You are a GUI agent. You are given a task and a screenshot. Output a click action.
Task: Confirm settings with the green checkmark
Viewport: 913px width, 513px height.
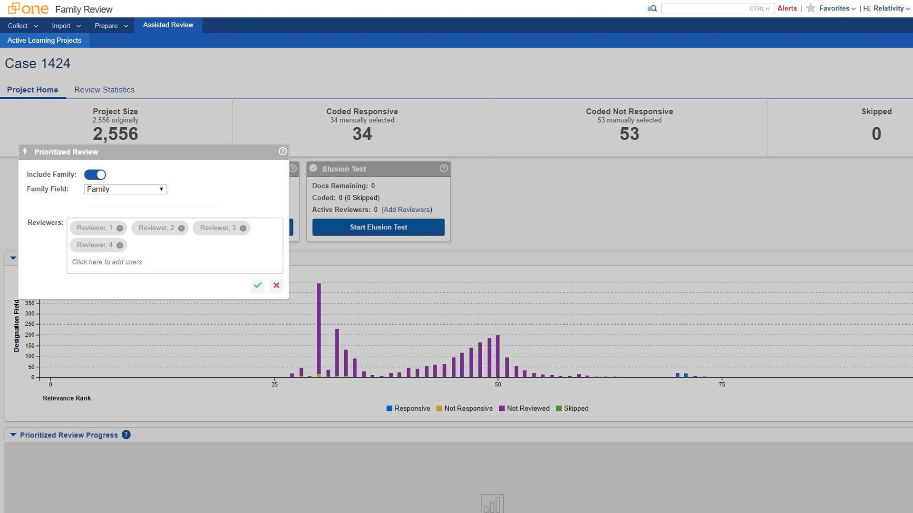click(x=257, y=285)
